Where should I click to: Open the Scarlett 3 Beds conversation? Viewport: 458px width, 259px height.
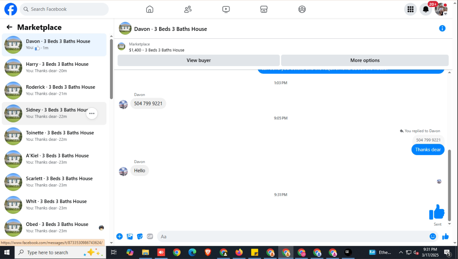[x=54, y=182]
